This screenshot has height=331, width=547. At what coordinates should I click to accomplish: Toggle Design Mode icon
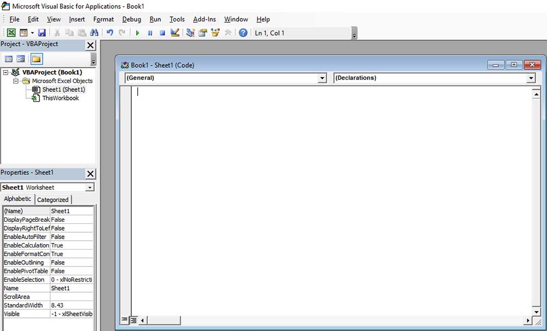click(175, 33)
